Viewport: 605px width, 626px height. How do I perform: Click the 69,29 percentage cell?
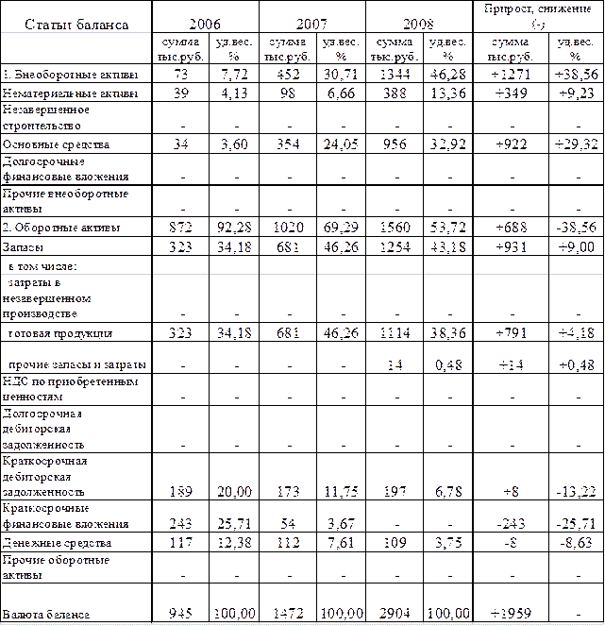342,228
